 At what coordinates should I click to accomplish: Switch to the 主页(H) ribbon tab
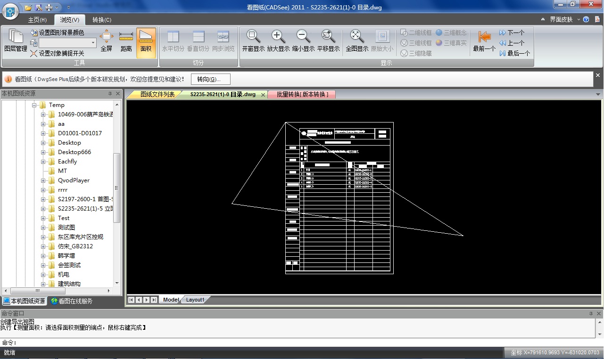(37, 20)
